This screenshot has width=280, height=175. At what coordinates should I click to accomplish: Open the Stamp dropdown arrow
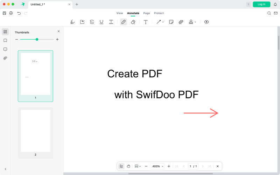click(195, 22)
